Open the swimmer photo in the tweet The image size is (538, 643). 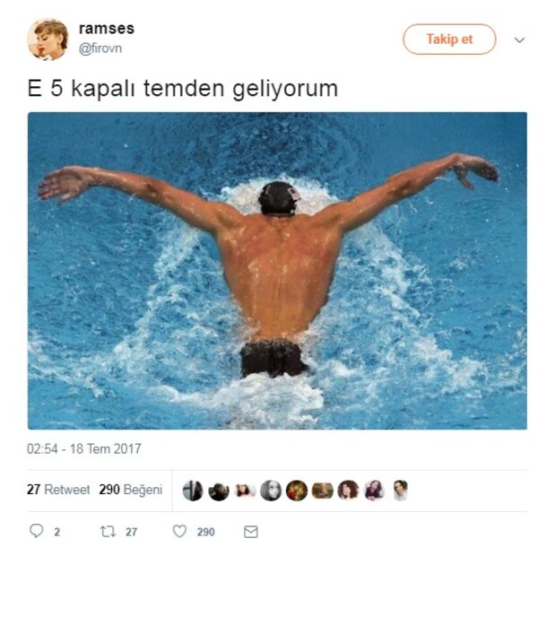pos(277,271)
